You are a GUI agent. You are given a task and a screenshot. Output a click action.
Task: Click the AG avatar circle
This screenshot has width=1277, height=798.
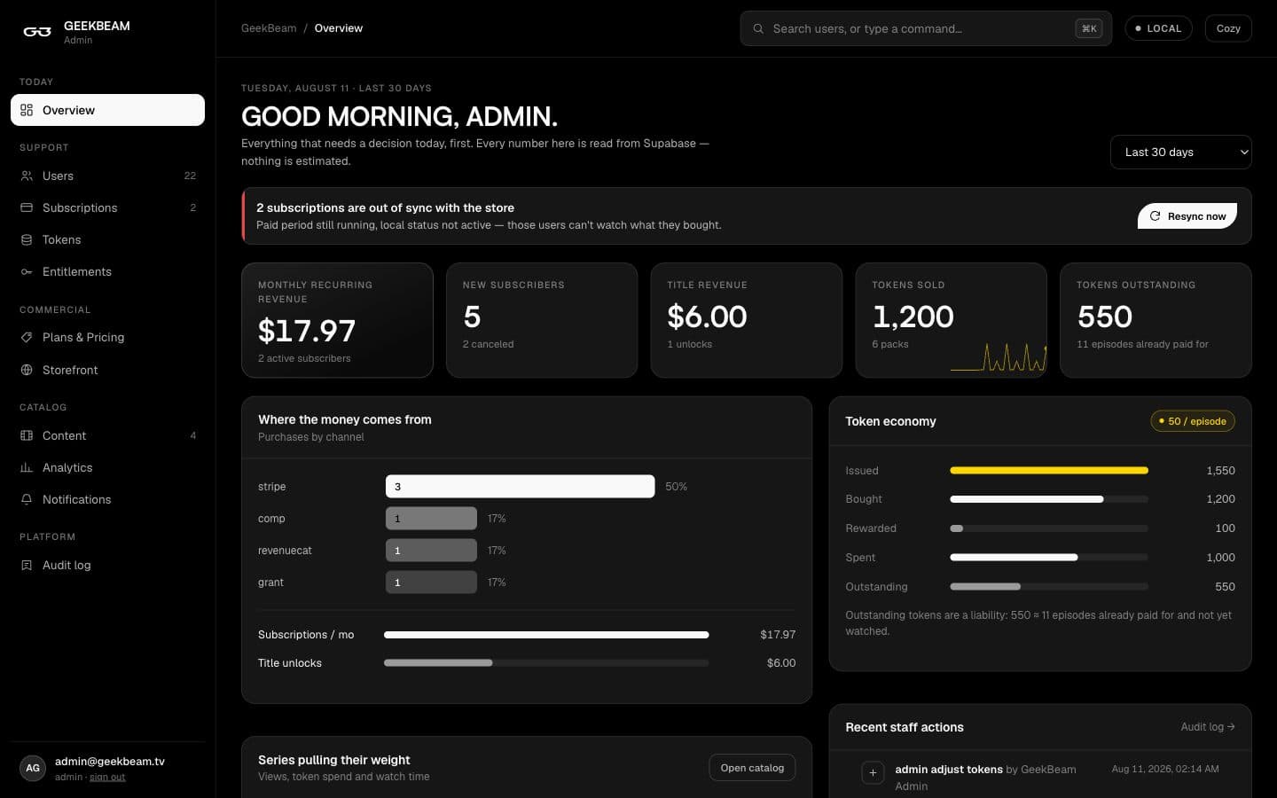(33, 768)
